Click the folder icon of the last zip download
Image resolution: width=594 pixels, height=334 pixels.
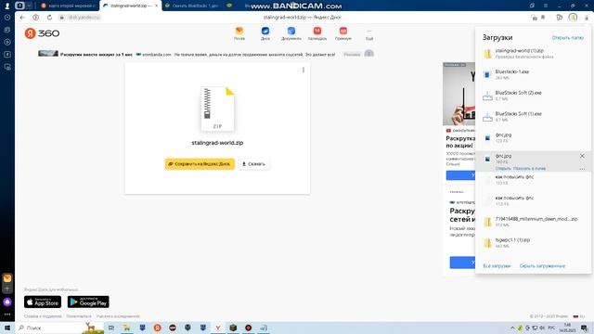(487, 243)
